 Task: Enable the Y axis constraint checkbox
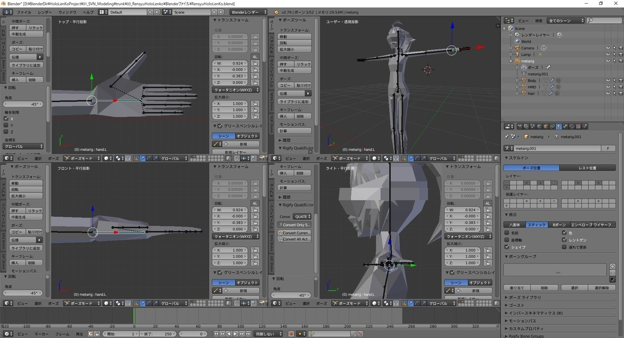click(x=6, y=125)
